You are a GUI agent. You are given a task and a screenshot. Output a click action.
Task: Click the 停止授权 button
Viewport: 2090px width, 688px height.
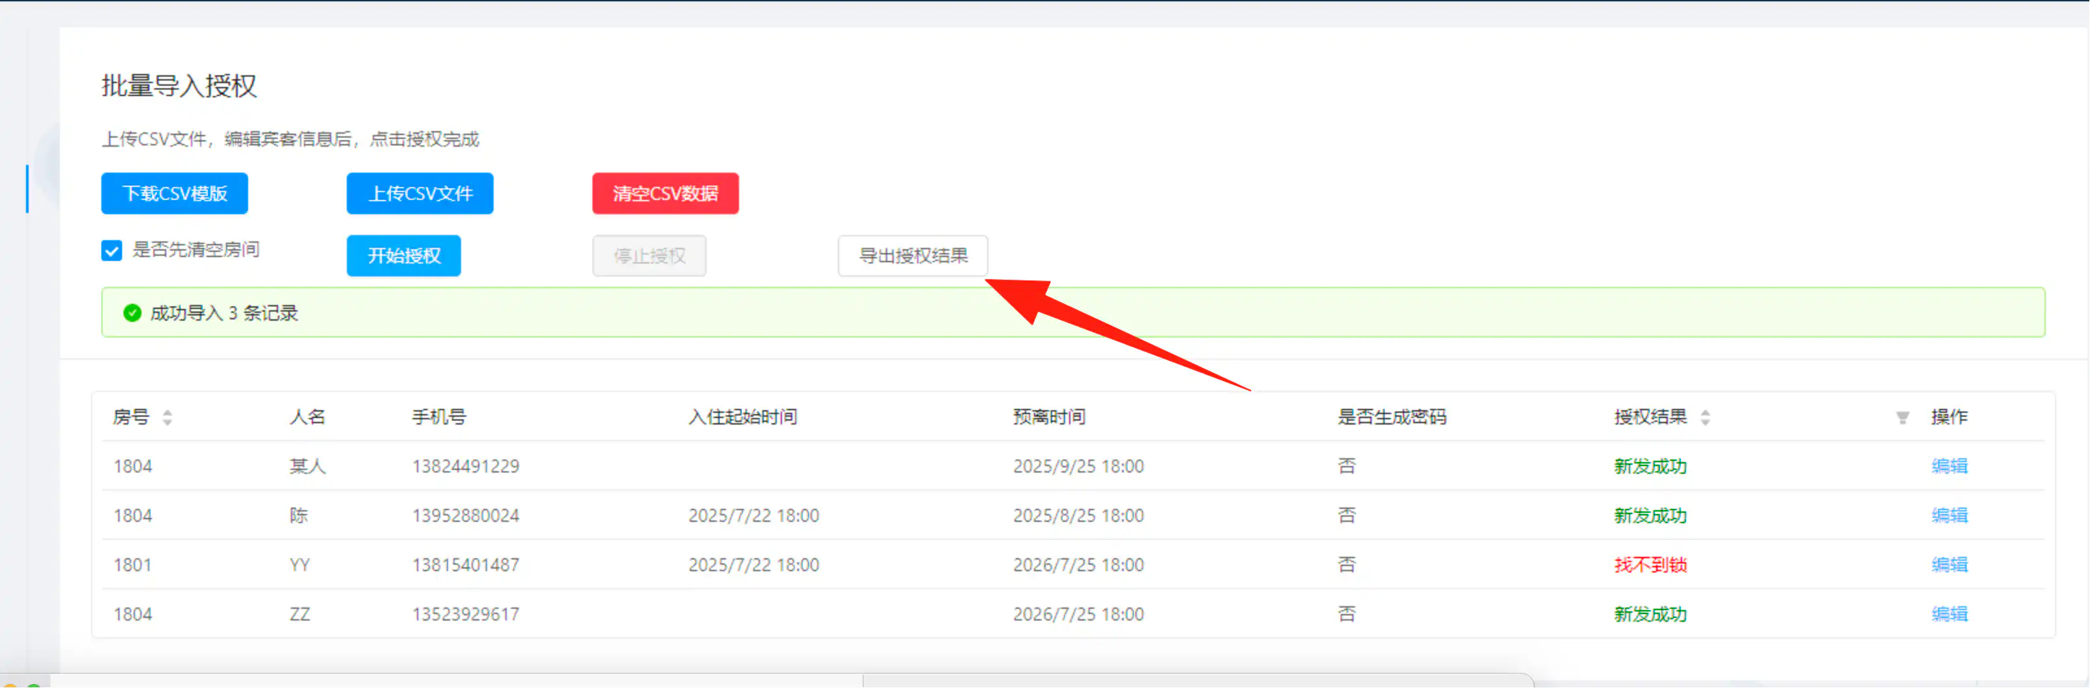coord(648,256)
